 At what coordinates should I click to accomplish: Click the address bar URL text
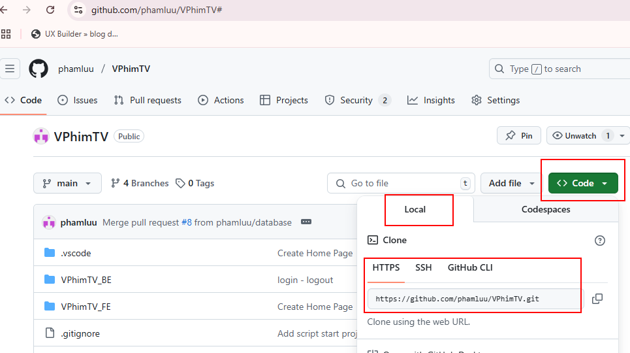[x=157, y=10]
